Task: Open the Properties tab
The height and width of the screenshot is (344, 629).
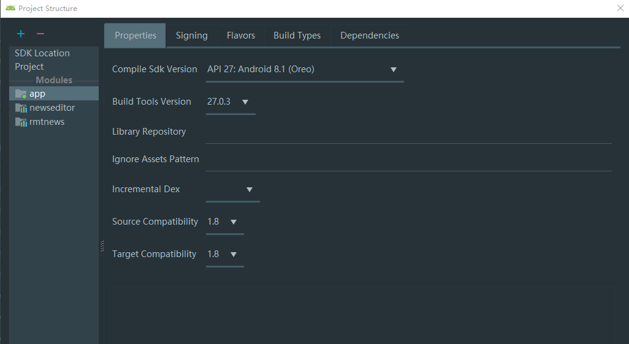Action: click(135, 36)
